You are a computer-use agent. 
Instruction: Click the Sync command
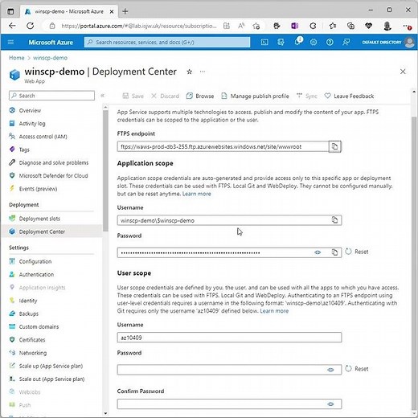[x=307, y=96]
